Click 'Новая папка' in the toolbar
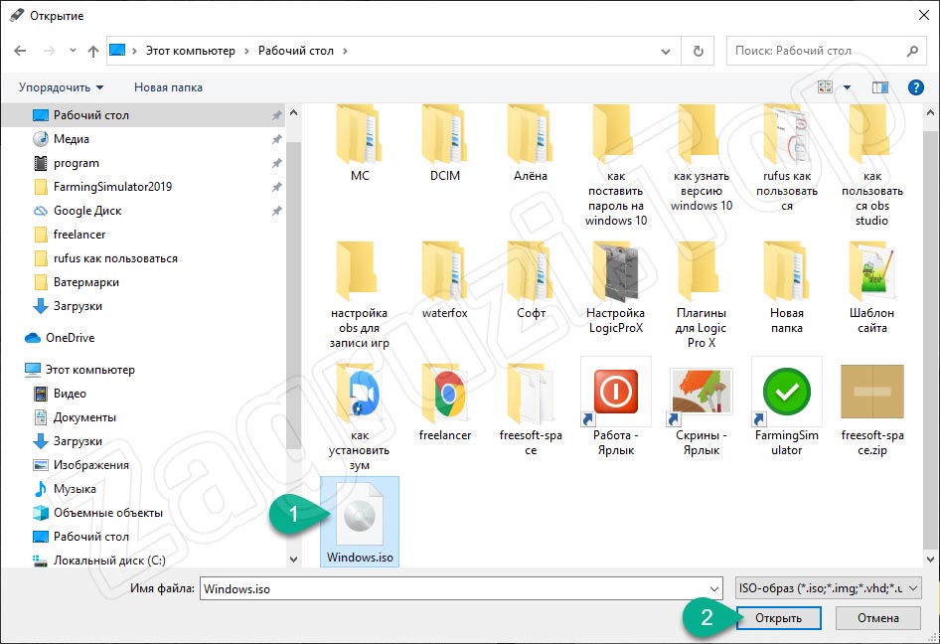The image size is (940, 644). click(x=168, y=87)
